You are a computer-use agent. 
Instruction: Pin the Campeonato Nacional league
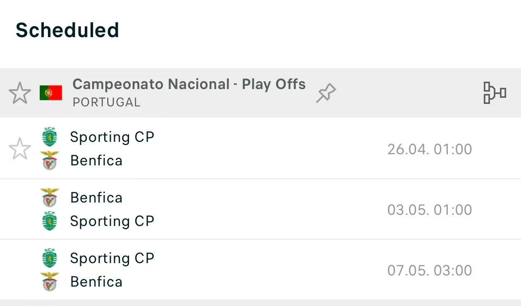coord(326,93)
